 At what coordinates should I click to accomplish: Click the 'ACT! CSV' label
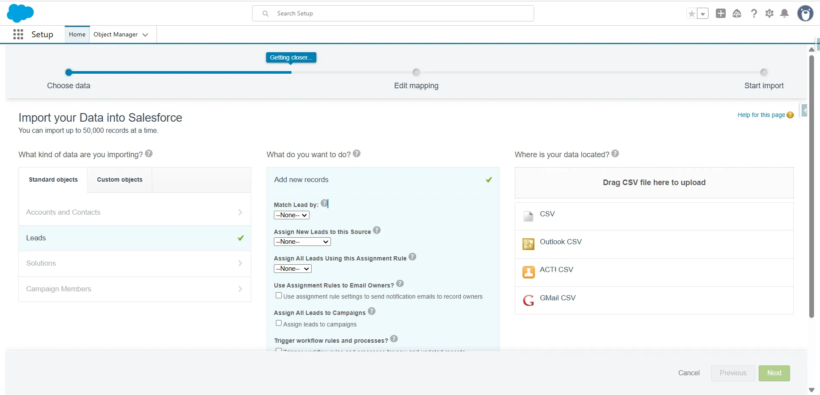[x=556, y=269]
